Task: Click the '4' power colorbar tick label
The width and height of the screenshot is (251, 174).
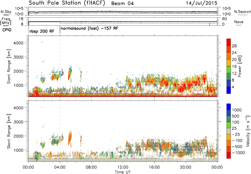Action: point(233,87)
